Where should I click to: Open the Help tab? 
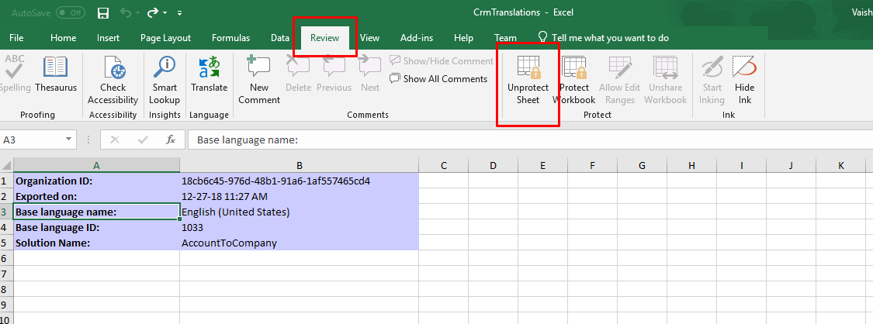click(x=463, y=38)
